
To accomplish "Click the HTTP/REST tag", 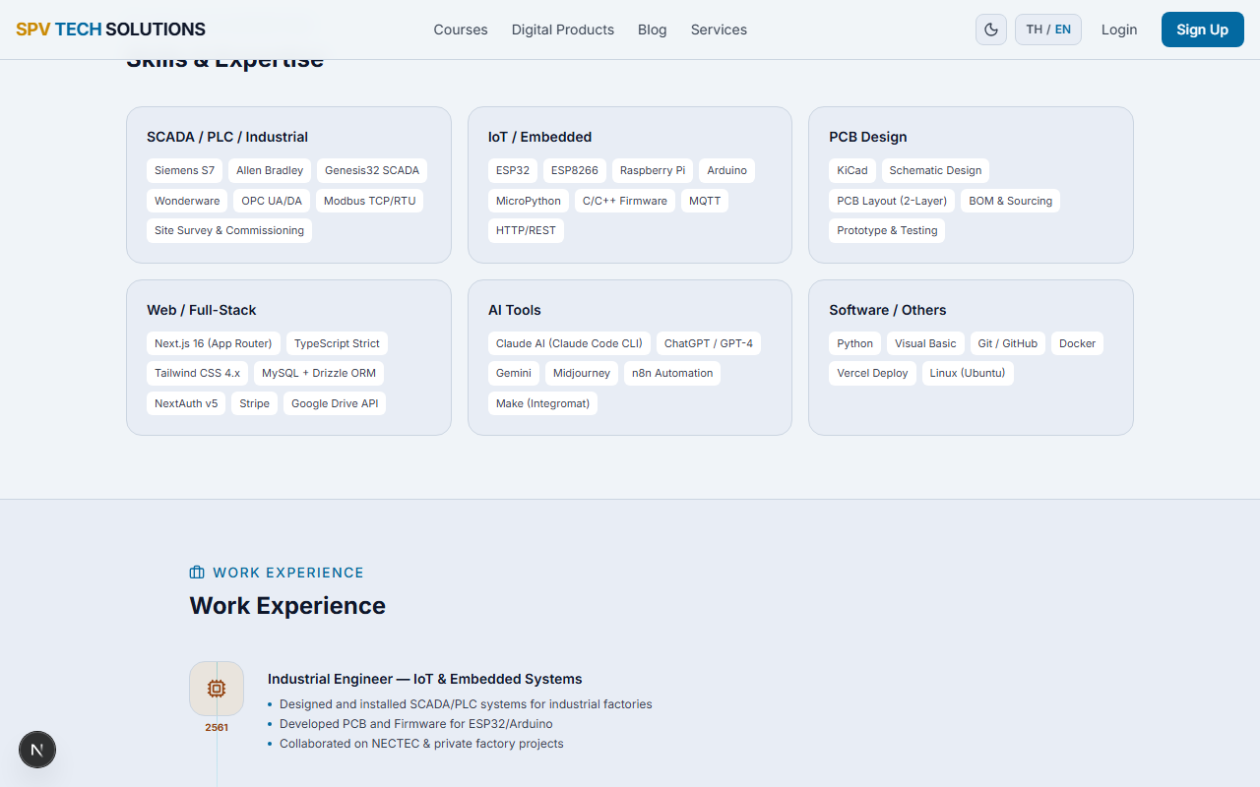I will pos(526,230).
